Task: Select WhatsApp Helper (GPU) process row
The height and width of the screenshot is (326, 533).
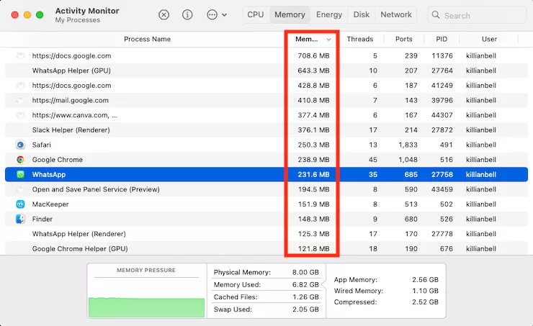Action: [266, 71]
